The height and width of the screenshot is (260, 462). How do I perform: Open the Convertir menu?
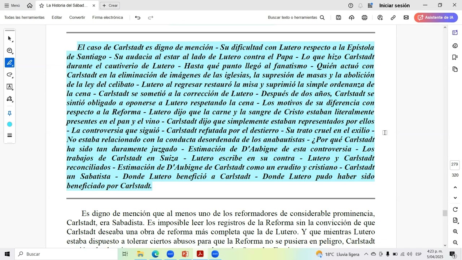[77, 17]
